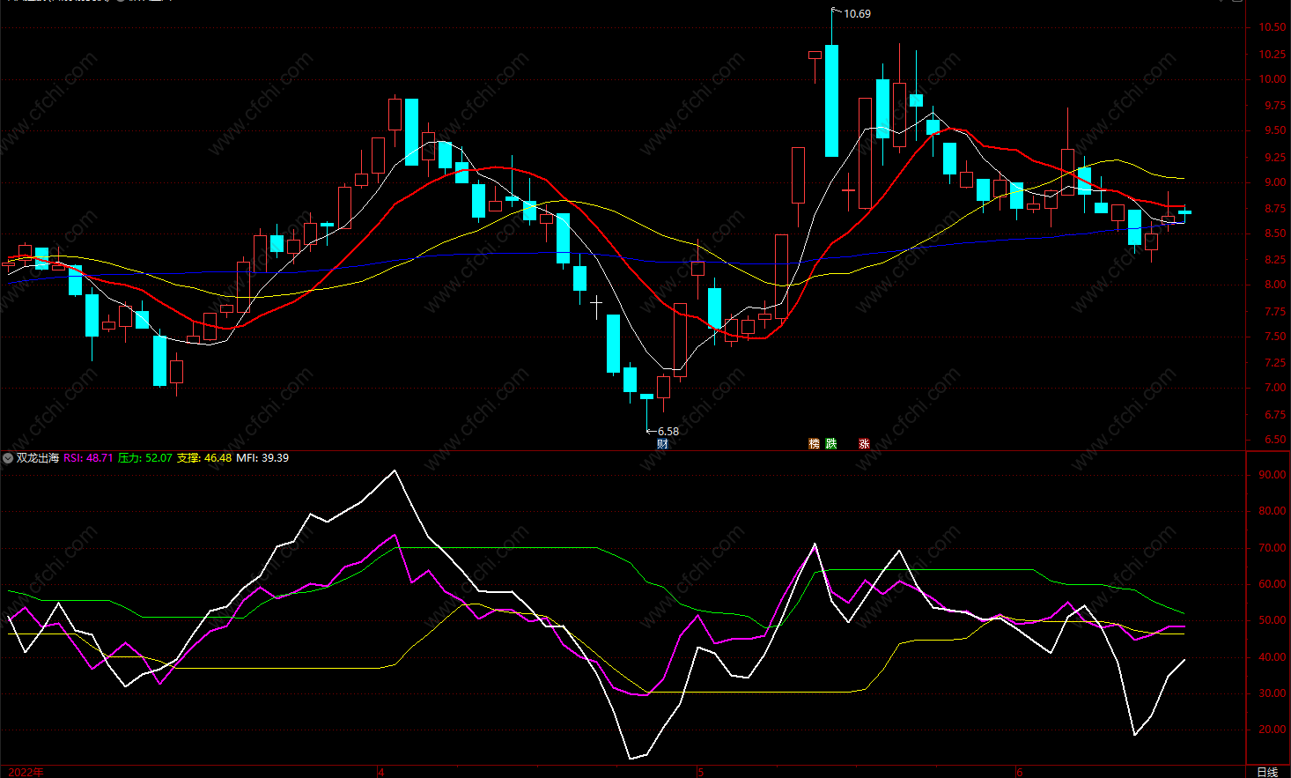This screenshot has height=778, width=1291.
Task: Click the 支撑: 46.48 label
Action: 204,458
